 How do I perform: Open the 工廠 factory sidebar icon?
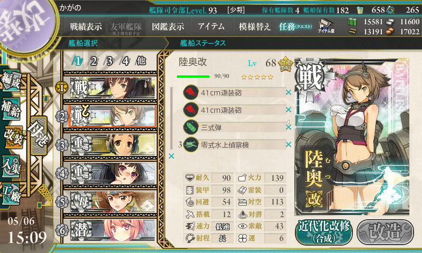[11, 194]
